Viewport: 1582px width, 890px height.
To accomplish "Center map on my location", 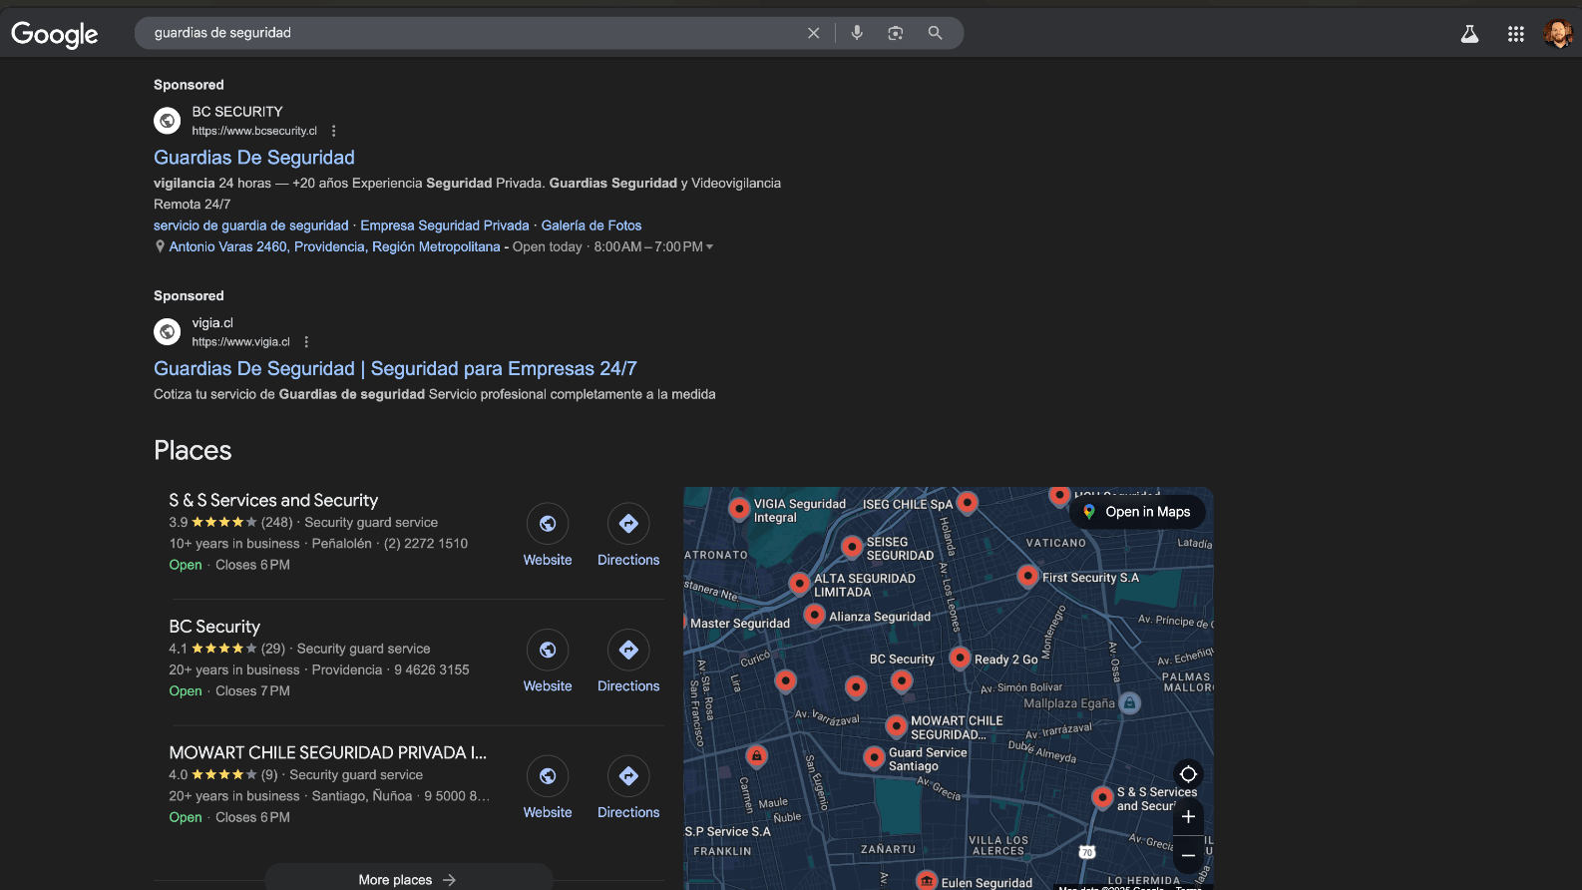I will click(x=1188, y=774).
